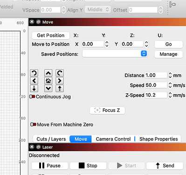
Task: Pause the laser job
Action: pyautogui.click(x=50, y=166)
